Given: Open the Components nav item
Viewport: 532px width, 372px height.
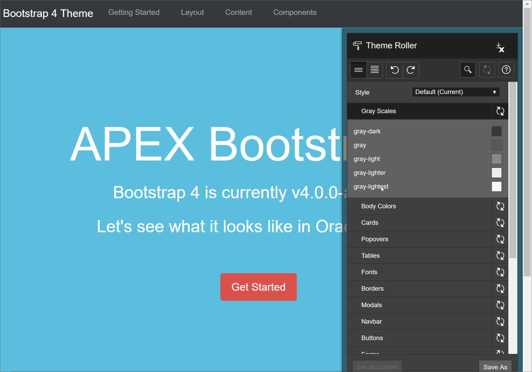Looking at the screenshot, I should (x=295, y=12).
